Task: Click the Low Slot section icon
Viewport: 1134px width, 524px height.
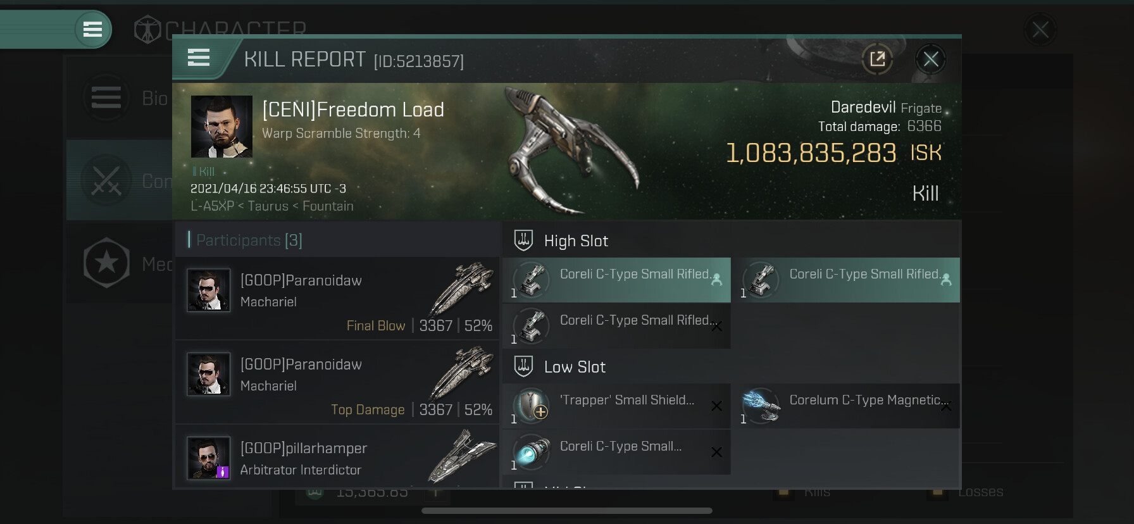Action: coord(523,366)
